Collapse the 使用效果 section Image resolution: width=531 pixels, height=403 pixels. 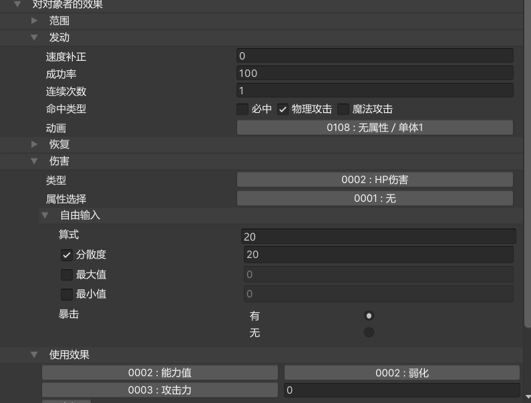coord(35,355)
